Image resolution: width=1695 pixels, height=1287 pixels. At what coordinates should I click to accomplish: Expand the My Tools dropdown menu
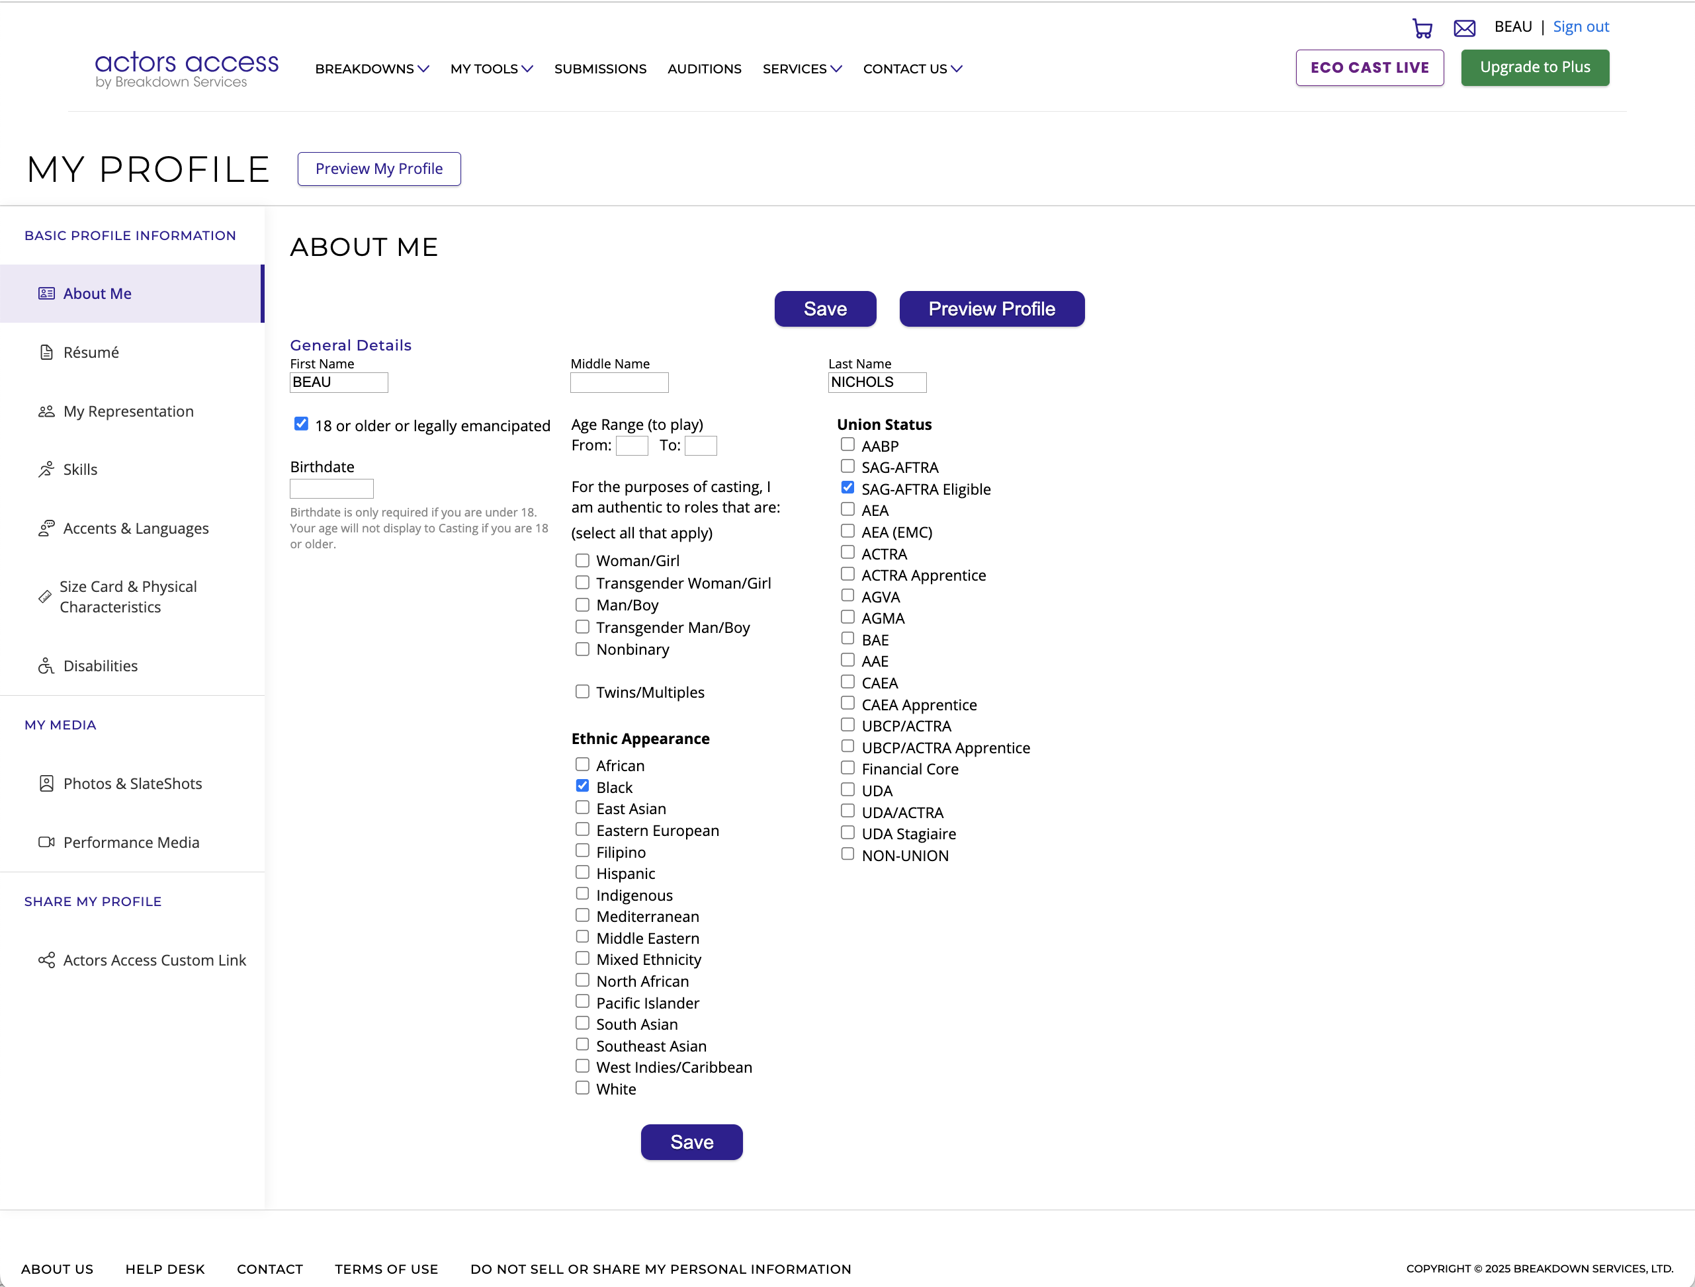pyautogui.click(x=491, y=69)
